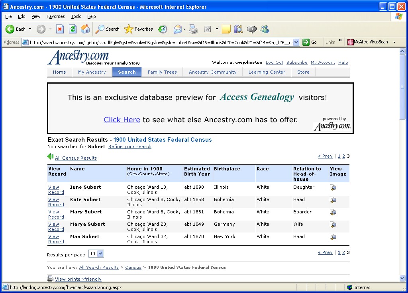This screenshot has width=408, height=293.
Task: Open View Record for Max Subert
Action: click(56, 239)
